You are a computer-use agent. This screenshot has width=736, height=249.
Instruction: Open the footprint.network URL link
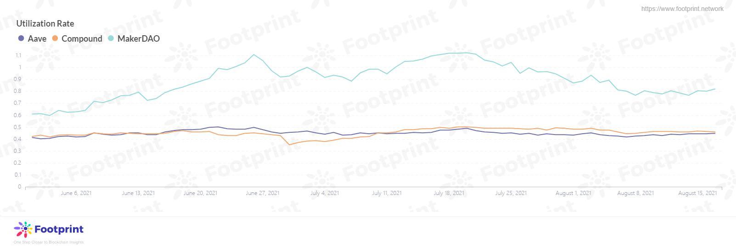coord(682,9)
